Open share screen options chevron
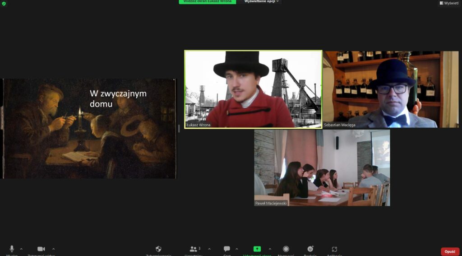 (x=270, y=249)
